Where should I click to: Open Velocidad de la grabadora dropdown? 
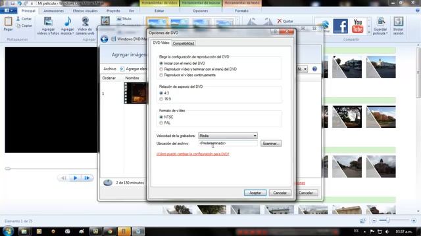point(228,136)
